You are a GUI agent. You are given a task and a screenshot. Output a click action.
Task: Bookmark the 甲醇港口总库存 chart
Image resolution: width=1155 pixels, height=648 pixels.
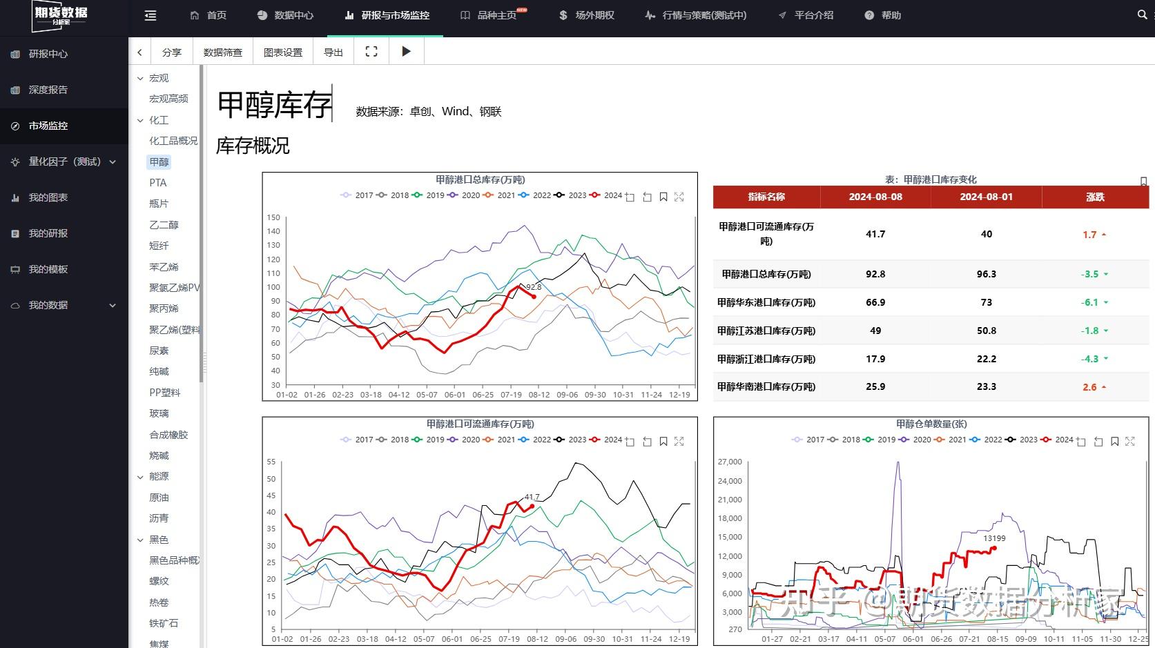[x=663, y=196]
